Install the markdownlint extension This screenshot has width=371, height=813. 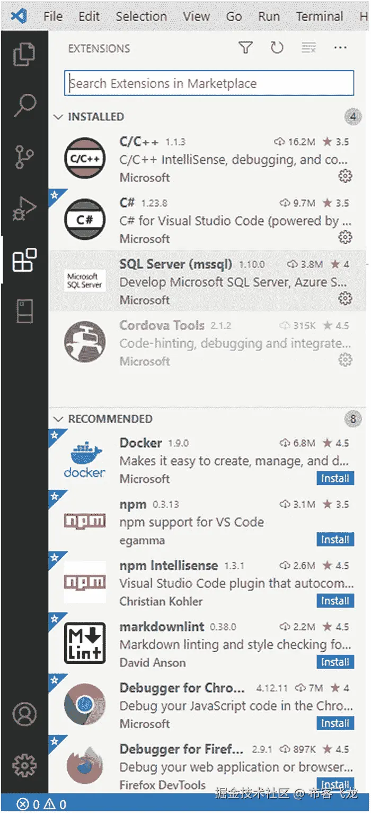coord(335,662)
